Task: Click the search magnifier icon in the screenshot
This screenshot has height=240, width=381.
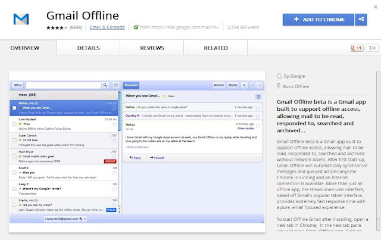Action: click(x=105, y=85)
